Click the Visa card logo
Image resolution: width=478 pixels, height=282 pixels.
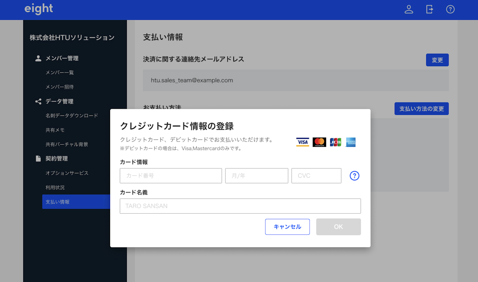click(x=302, y=142)
